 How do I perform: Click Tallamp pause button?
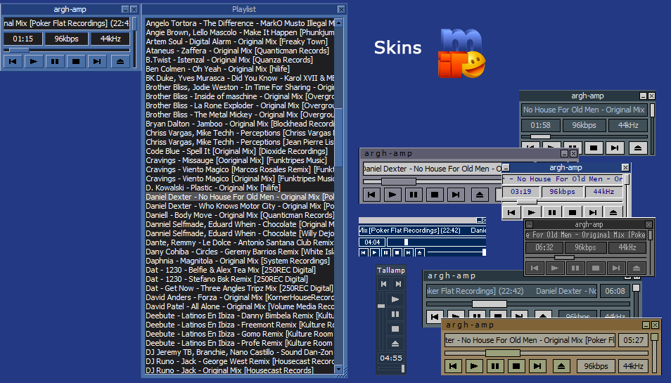395,314
